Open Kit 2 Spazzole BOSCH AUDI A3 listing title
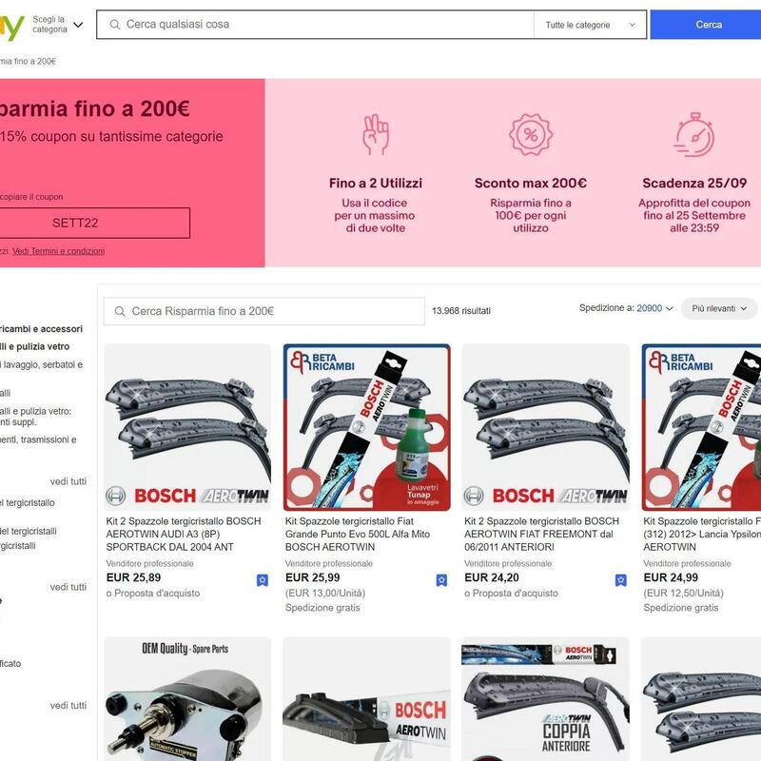 point(184,534)
